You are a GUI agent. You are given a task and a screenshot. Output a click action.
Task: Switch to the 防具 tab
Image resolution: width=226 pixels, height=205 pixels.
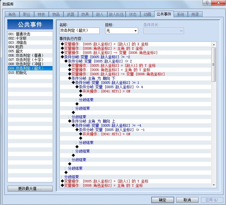(x=85, y=14)
